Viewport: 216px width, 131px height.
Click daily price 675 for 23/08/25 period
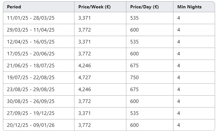(x=150, y=89)
